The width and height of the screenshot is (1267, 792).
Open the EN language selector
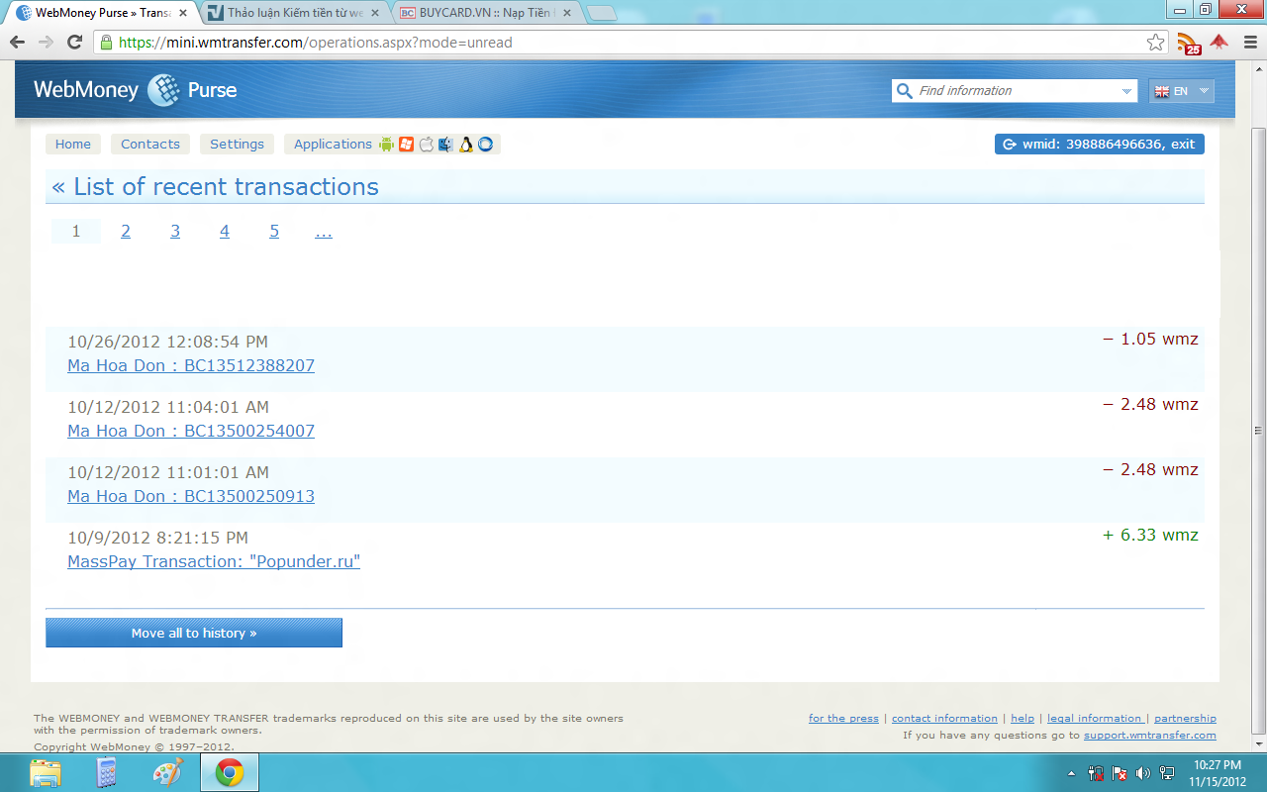1182,91
